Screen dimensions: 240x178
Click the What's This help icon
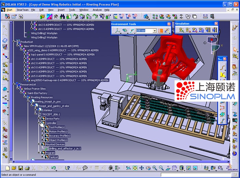tap(67, 168)
